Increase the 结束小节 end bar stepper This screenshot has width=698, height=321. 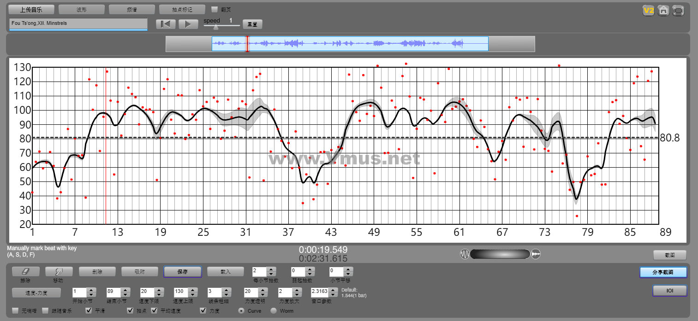coord(125,290)
